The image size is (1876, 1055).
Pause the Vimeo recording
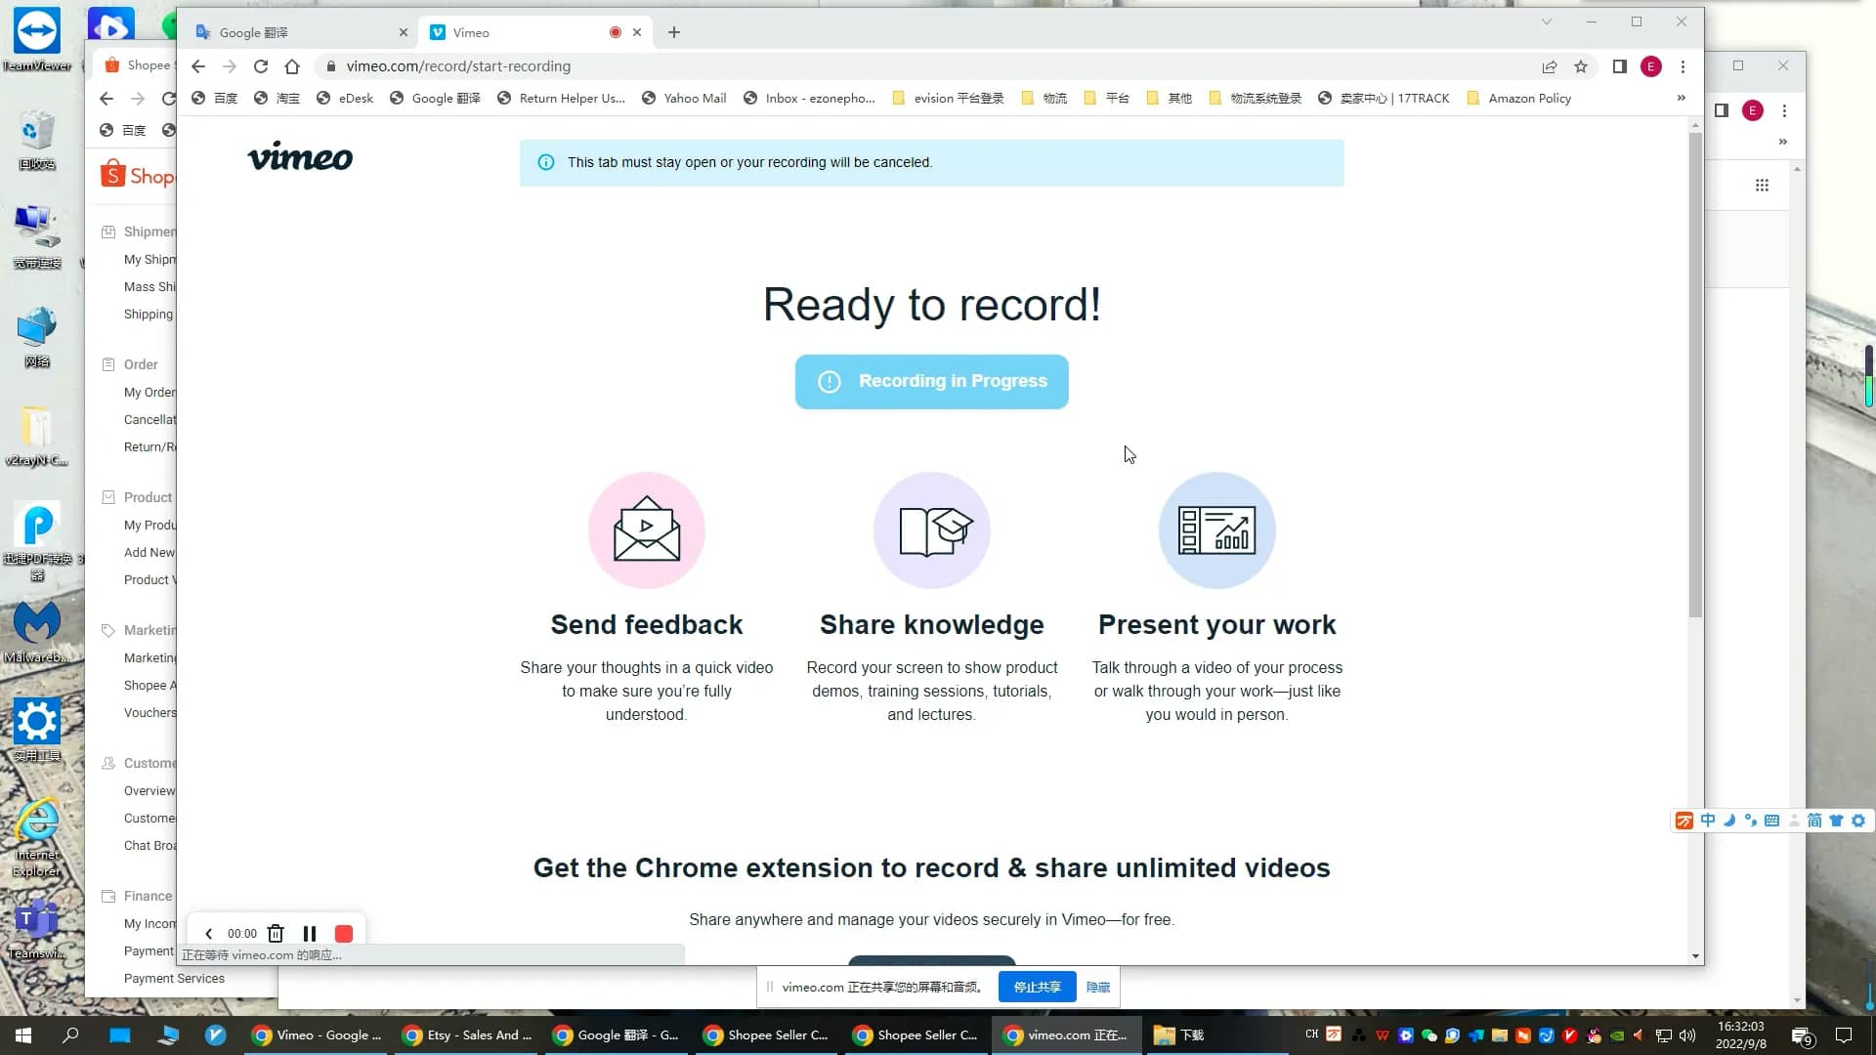coord(310,934)
